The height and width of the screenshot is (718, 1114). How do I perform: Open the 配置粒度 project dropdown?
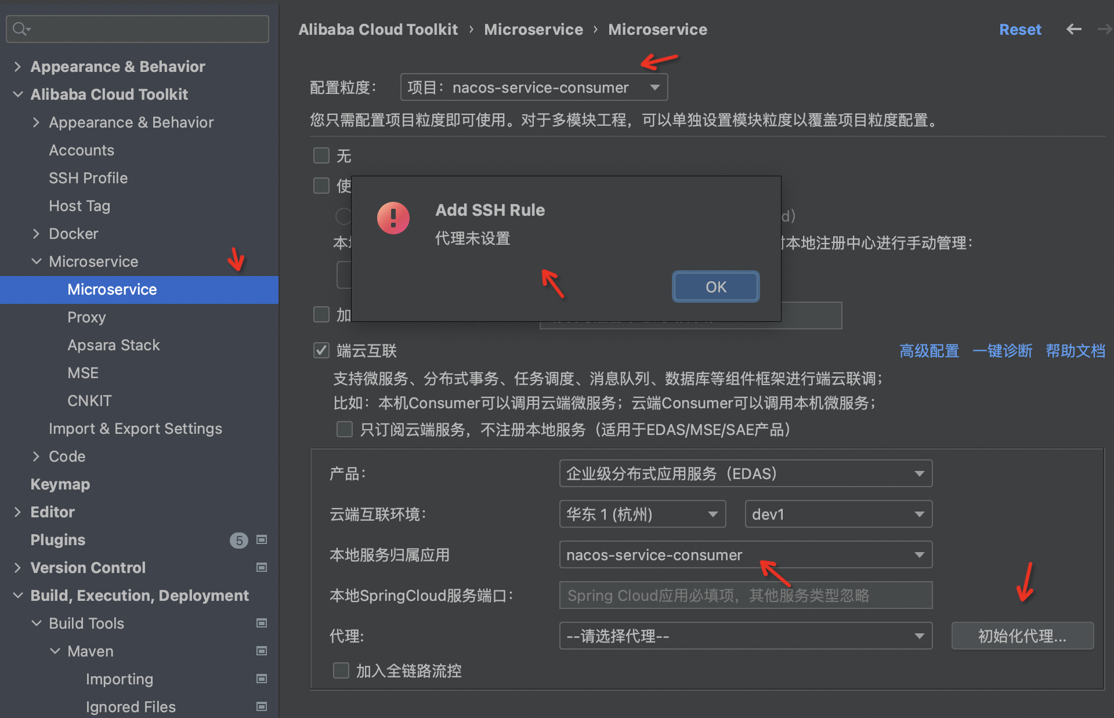(x=534, y=88)
